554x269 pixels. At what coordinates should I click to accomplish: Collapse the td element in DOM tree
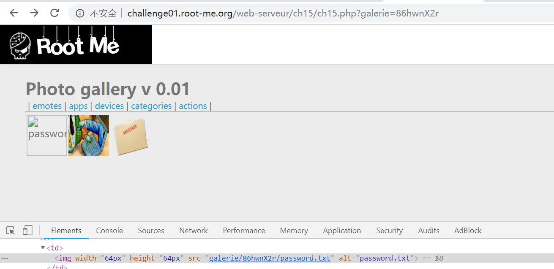coord(43,248)
